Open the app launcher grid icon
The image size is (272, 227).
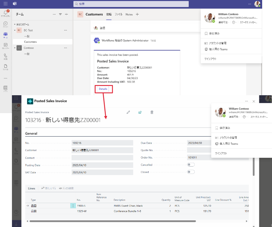[5, 4]
